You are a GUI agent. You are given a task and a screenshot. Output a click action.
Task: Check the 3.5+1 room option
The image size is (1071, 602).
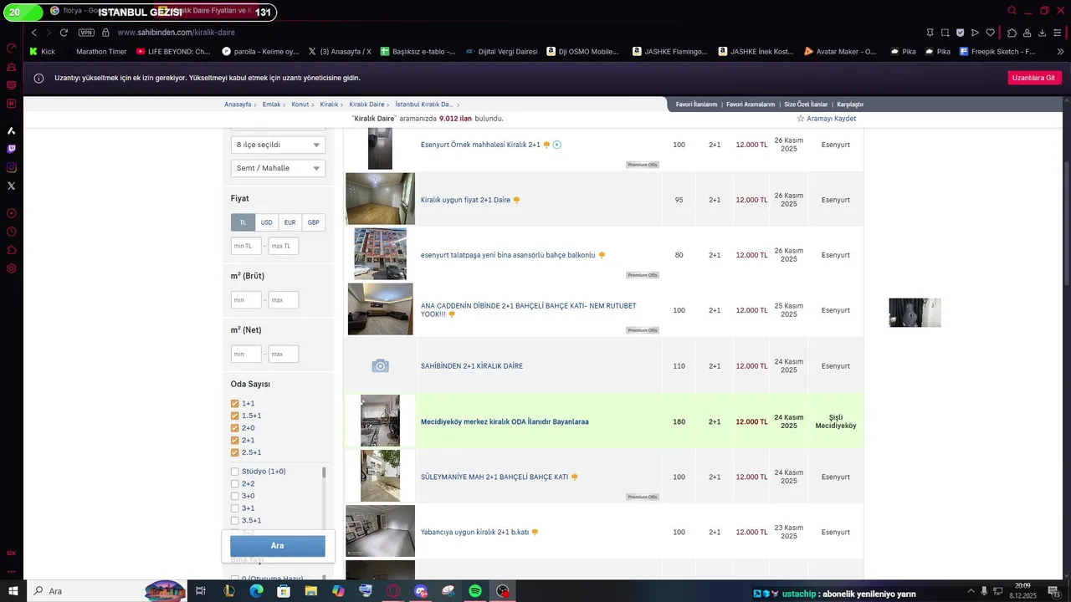(x=235, y=521)
